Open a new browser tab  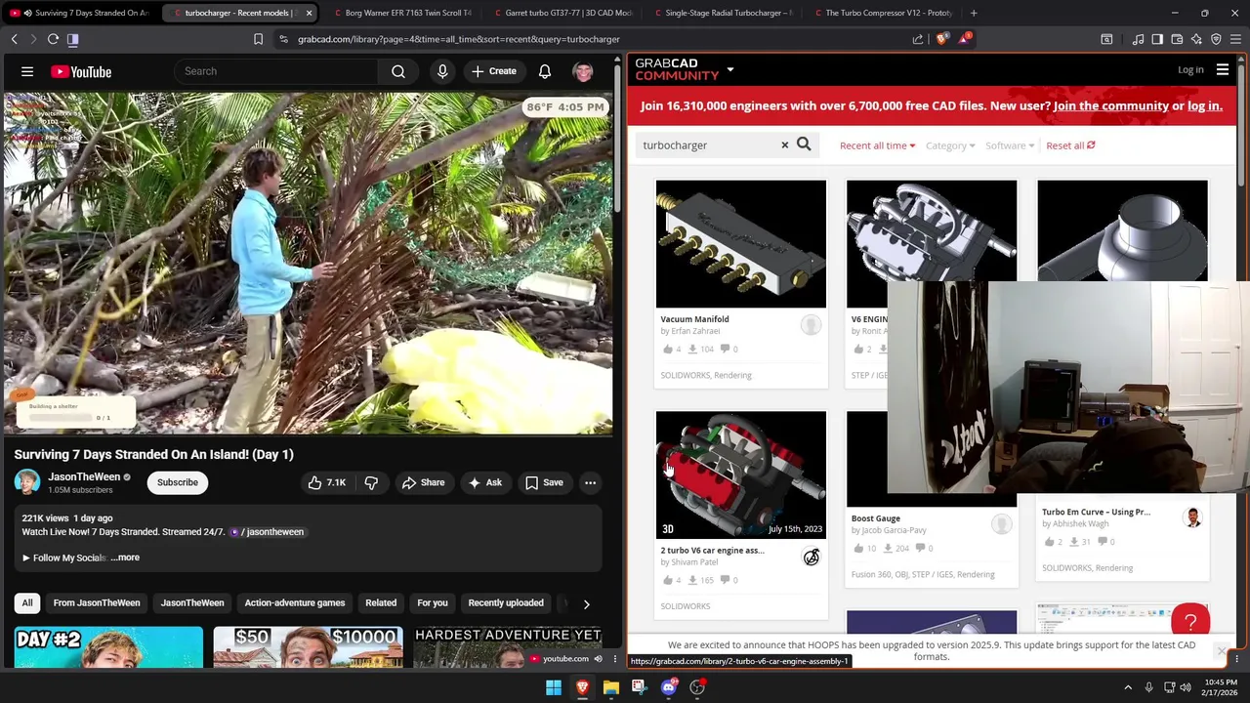974,13
